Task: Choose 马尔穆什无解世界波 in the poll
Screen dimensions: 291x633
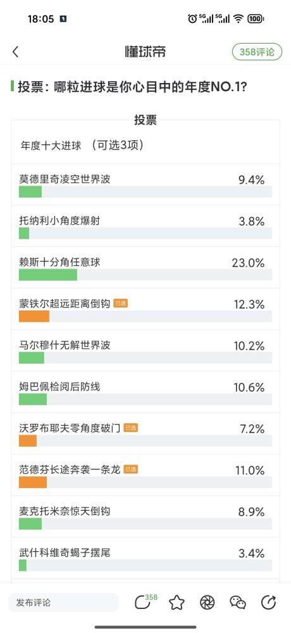Action: point(145,351)
